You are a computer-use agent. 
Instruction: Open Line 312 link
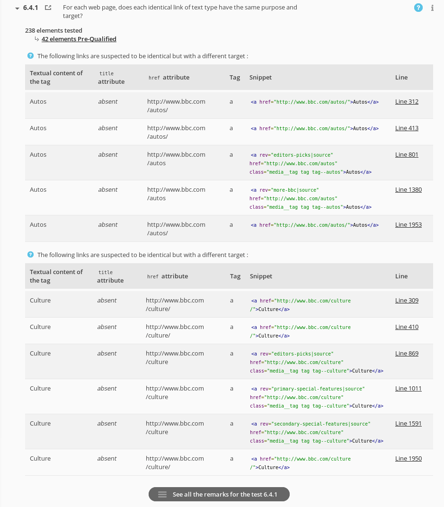point(407,102)
